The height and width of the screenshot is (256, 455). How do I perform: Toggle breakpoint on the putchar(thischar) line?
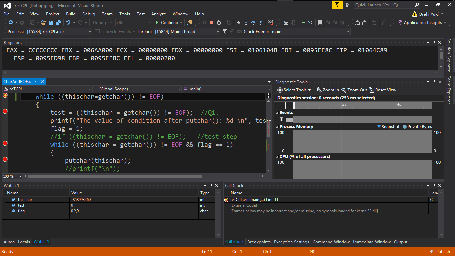tap(5, 159)
